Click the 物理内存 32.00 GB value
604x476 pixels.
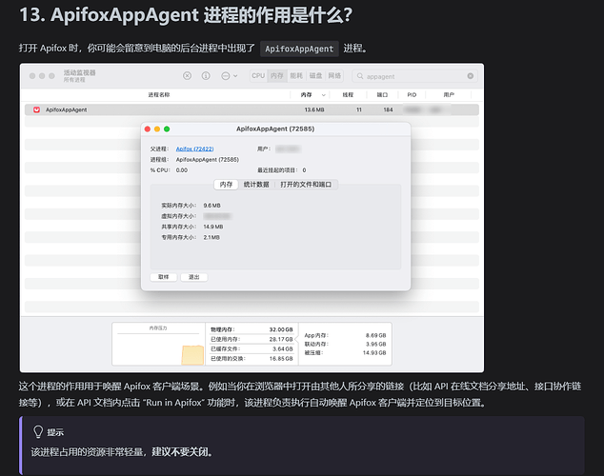[x=281, y=329]
